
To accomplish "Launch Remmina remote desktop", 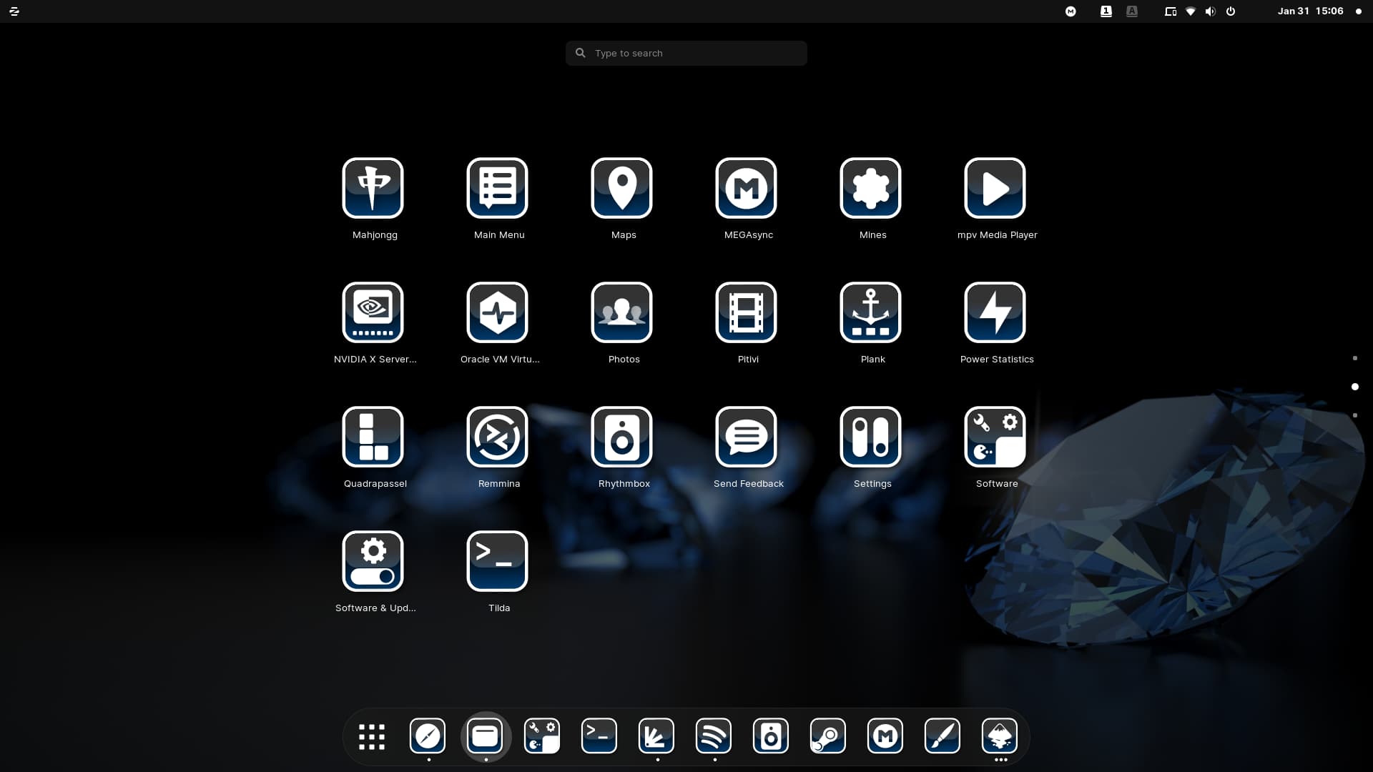I will (498, 437).
